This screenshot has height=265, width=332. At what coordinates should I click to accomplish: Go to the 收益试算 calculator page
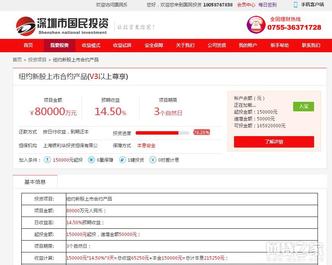coord(122,45)
